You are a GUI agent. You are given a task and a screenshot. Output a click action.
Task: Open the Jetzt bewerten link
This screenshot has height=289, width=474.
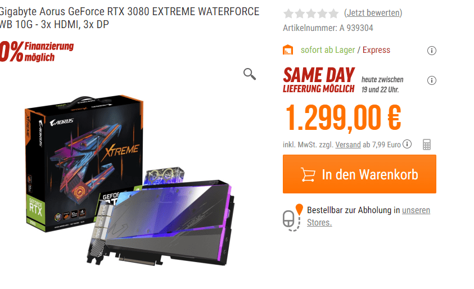pos(373,13)
